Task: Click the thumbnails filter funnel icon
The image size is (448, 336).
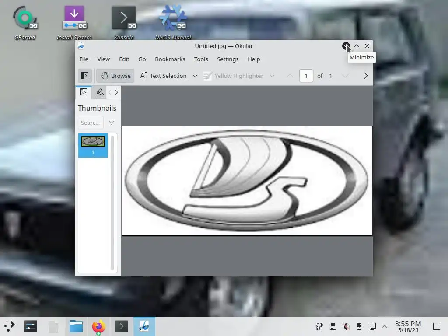Action: coord(112,122)
